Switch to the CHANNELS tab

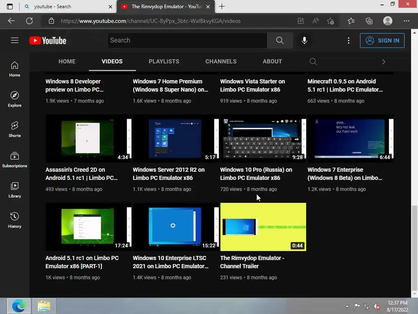point(221,61)
